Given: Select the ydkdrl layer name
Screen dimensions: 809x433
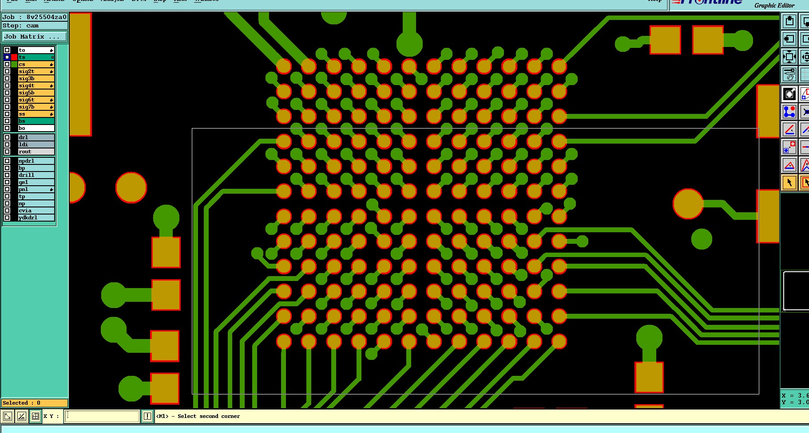Looking at the screenshot, I should [x=36, y=218].
